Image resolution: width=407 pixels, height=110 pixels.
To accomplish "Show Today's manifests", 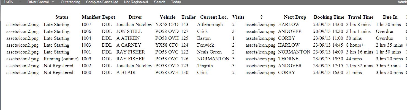I will [176, 2].
